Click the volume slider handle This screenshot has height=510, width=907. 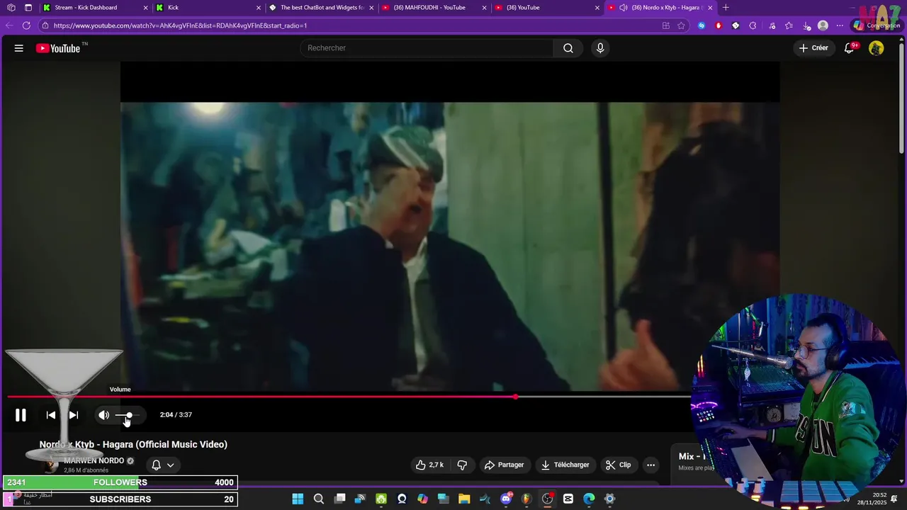click(x=129, y=415)
